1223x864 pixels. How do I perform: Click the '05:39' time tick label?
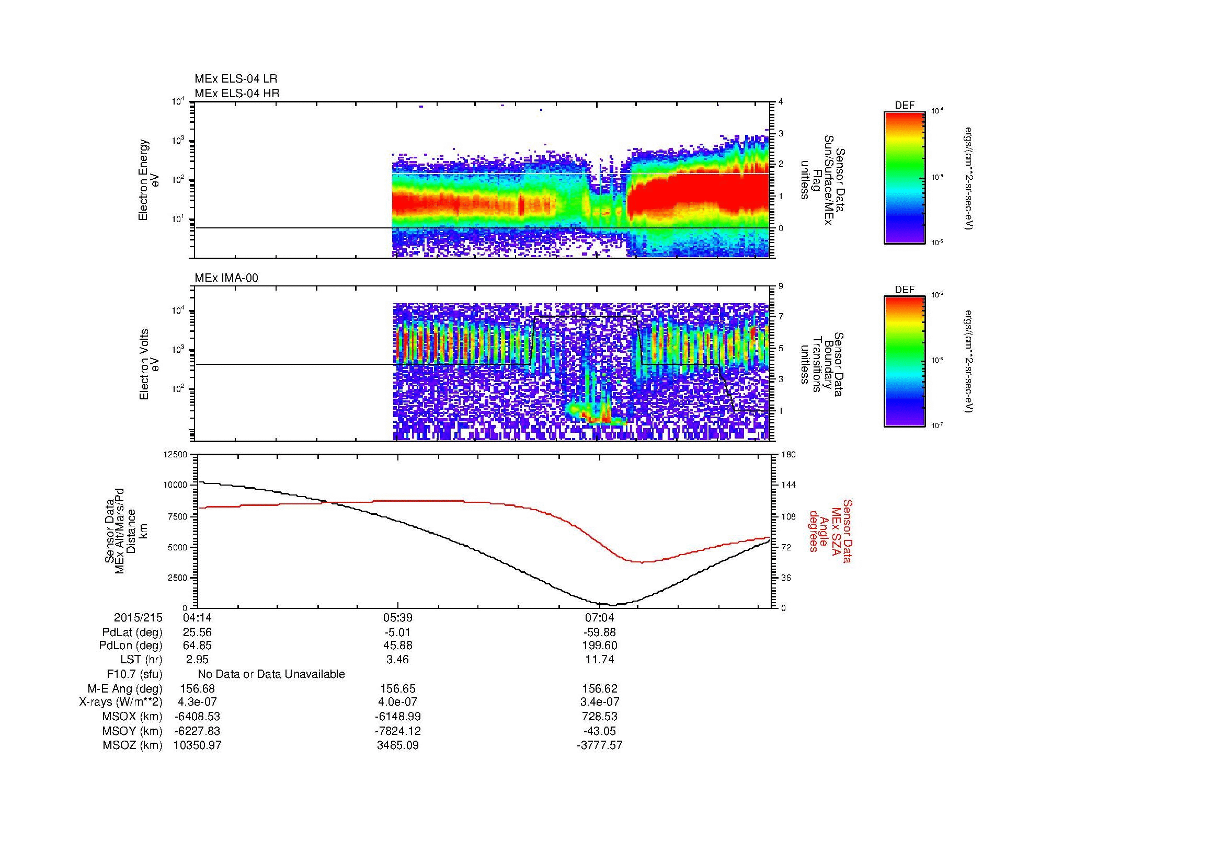[x=397, y=618]
